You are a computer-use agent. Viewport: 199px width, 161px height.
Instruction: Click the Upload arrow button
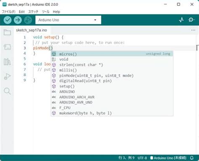(x=18, y=20)
